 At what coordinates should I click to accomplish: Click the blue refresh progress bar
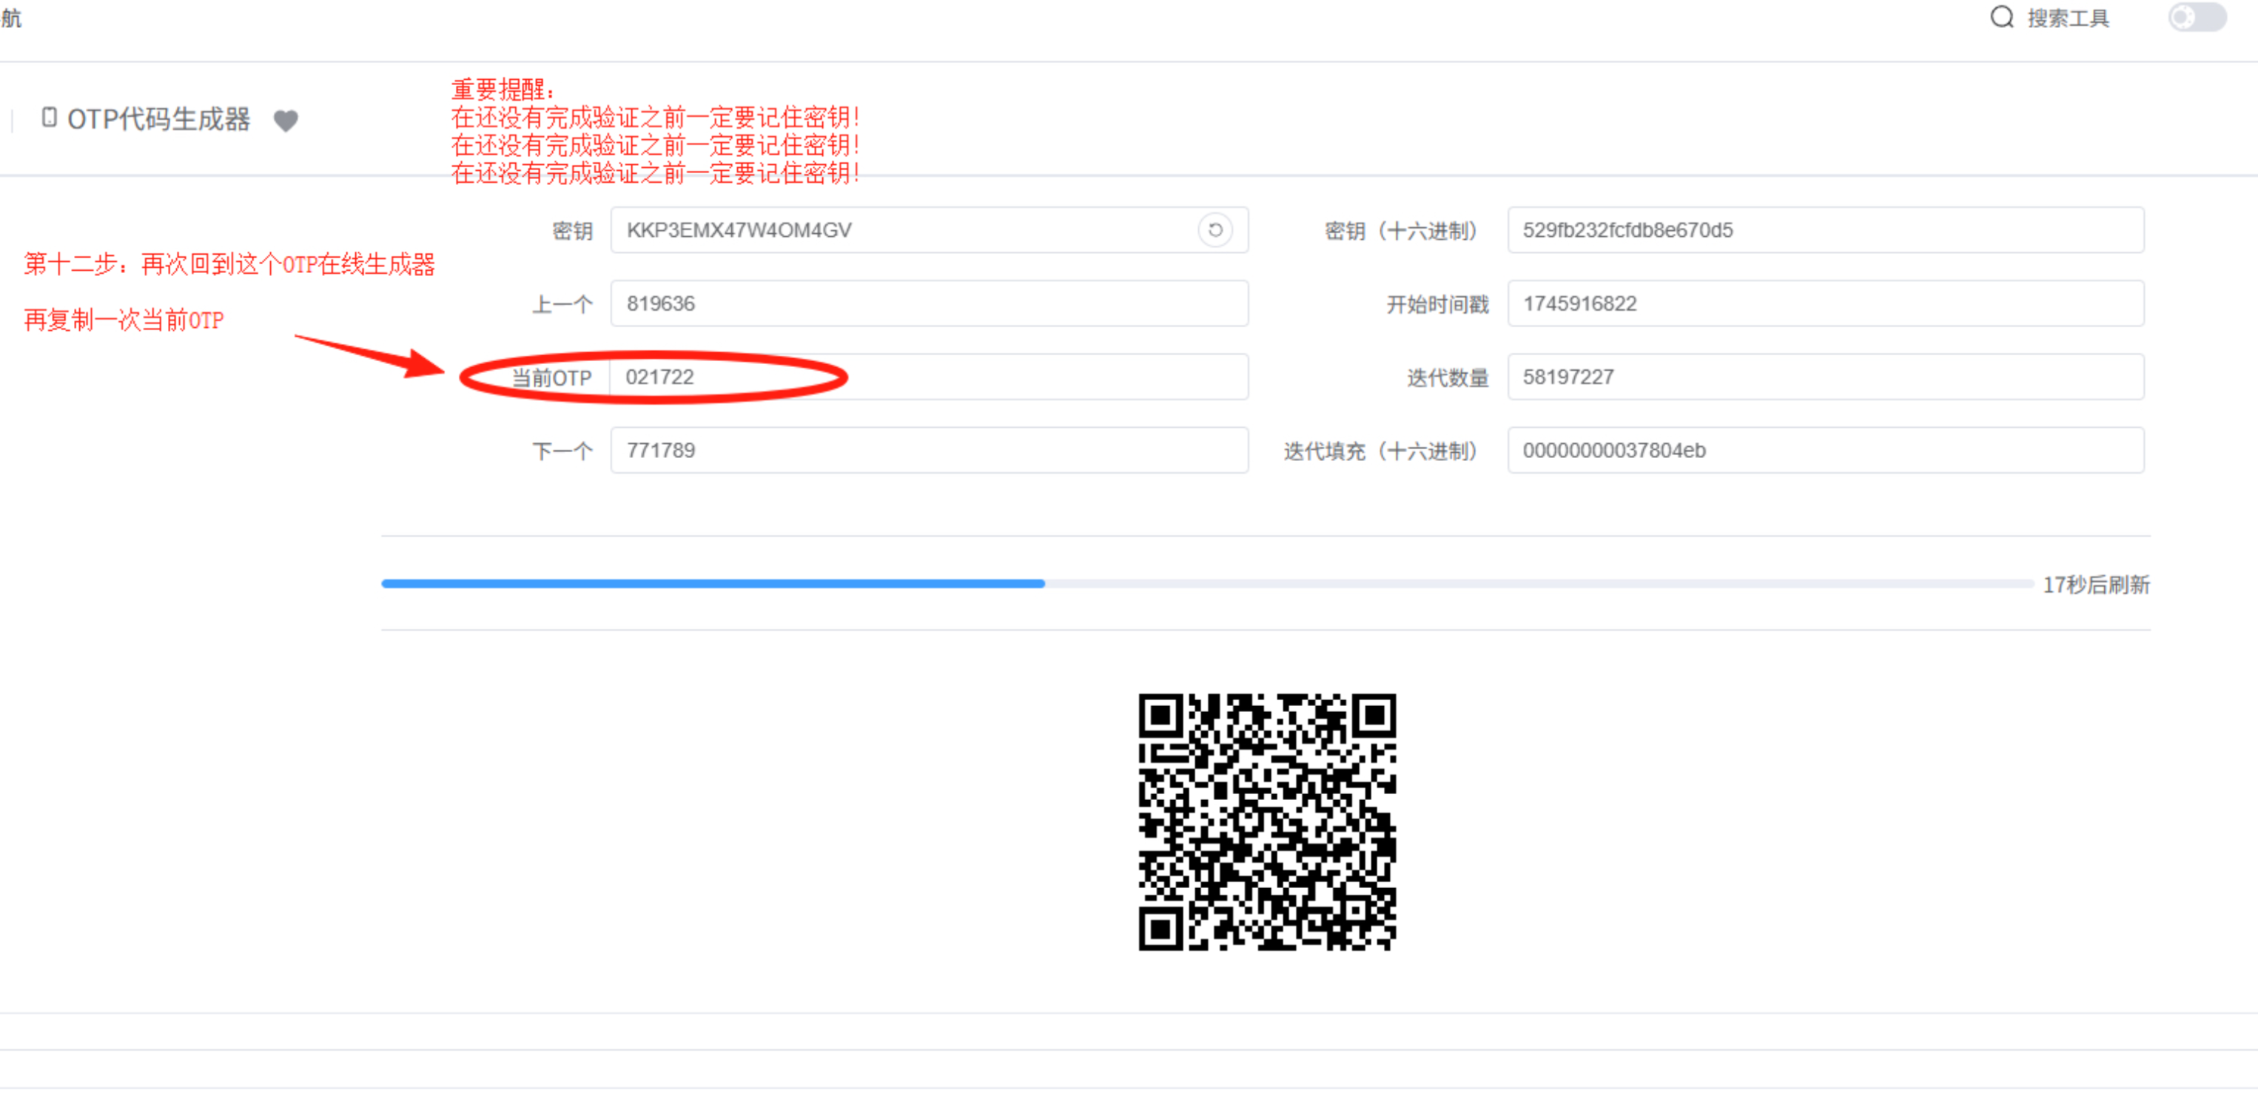(1207, 584)
